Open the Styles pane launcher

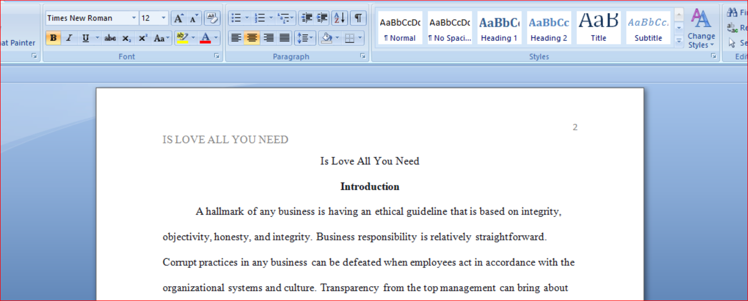point(713,56)
